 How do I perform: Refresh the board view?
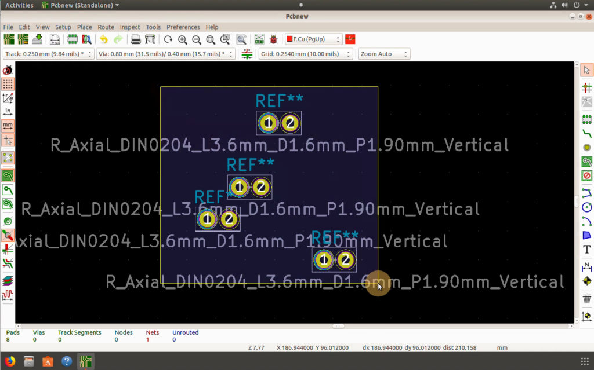point(168,39)
